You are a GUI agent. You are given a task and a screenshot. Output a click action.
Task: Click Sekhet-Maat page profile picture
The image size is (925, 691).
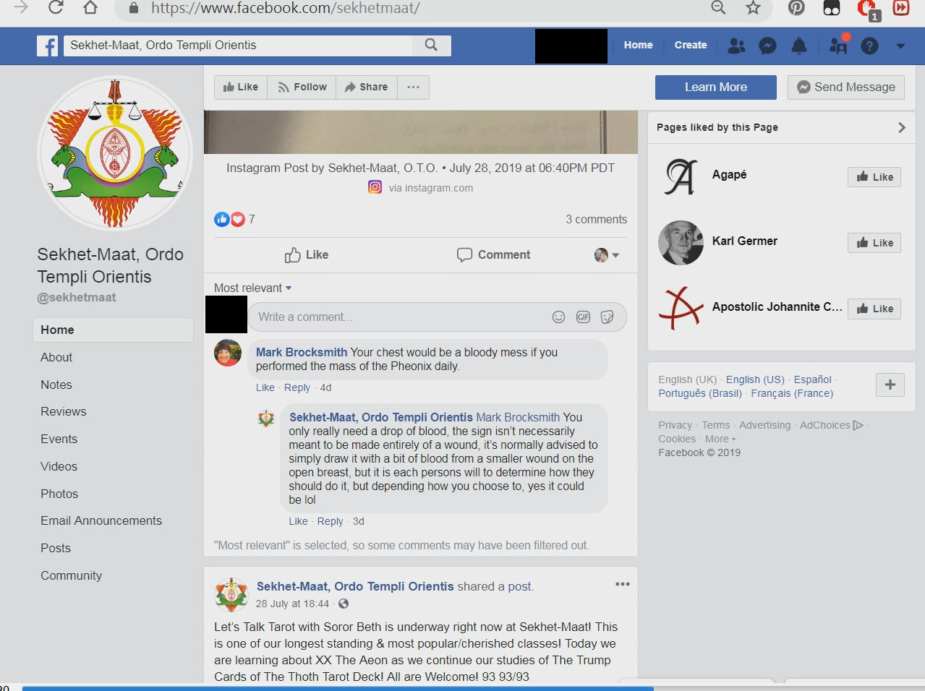click(115, 153)
